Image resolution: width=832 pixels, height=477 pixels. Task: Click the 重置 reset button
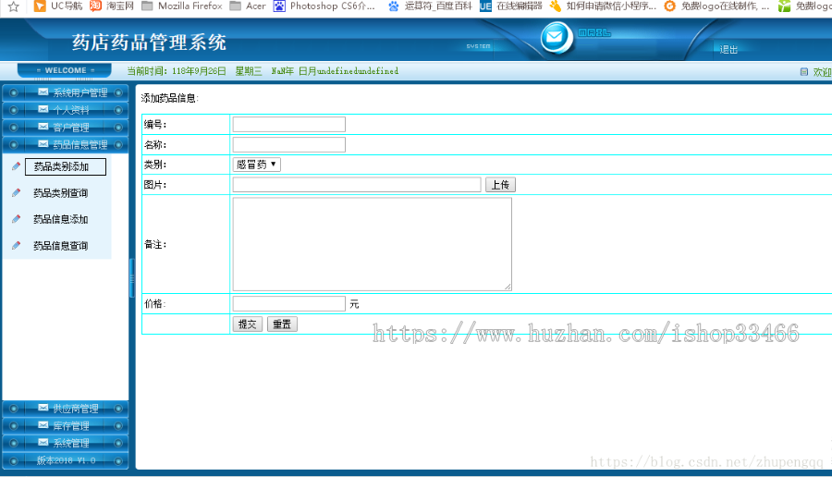click(282, 324)
